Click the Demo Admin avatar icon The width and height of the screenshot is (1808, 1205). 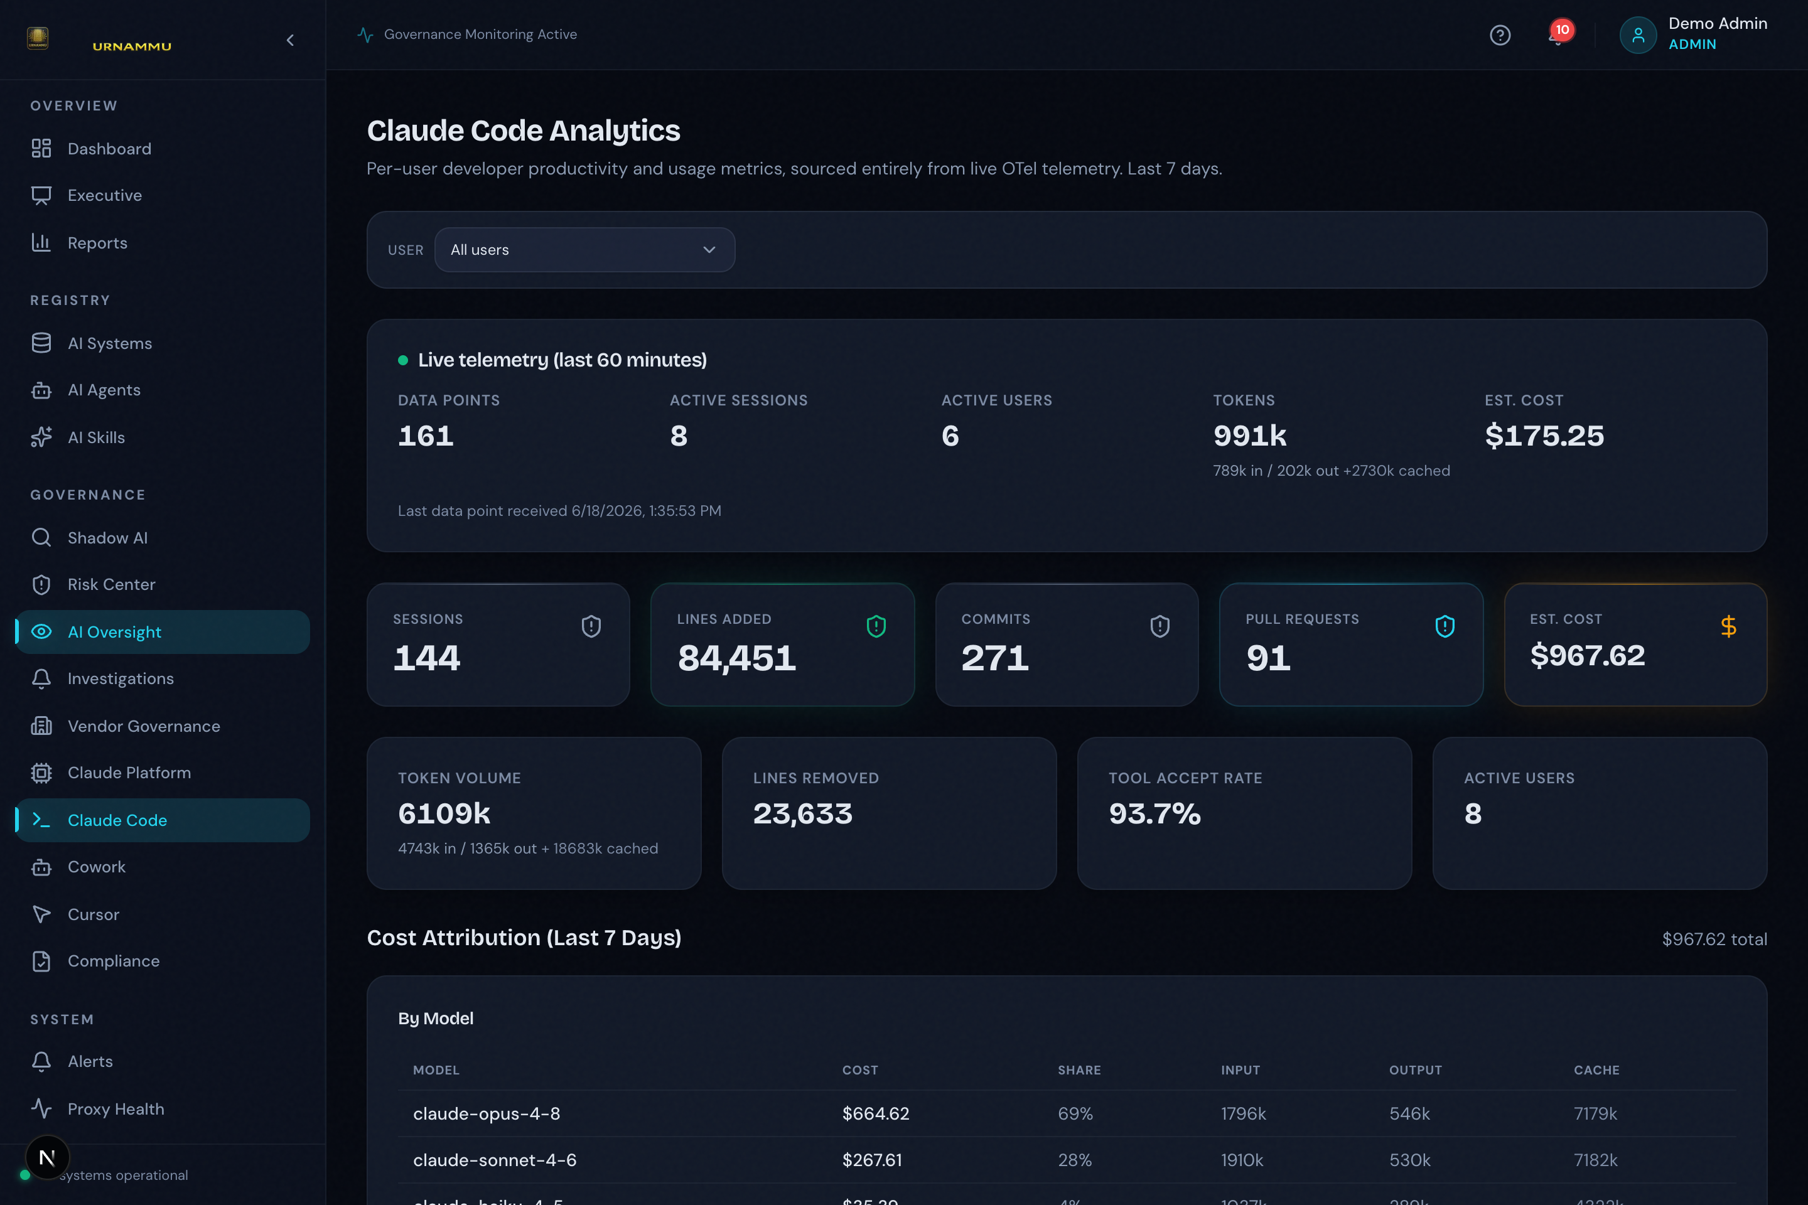[1637, 35]
